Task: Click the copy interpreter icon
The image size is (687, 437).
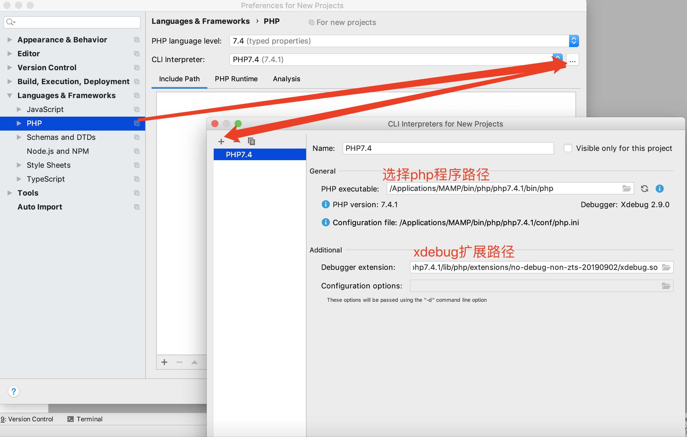Action: point(251,141)
